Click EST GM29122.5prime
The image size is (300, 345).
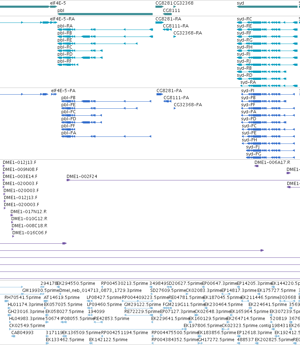tap(139, 308)
